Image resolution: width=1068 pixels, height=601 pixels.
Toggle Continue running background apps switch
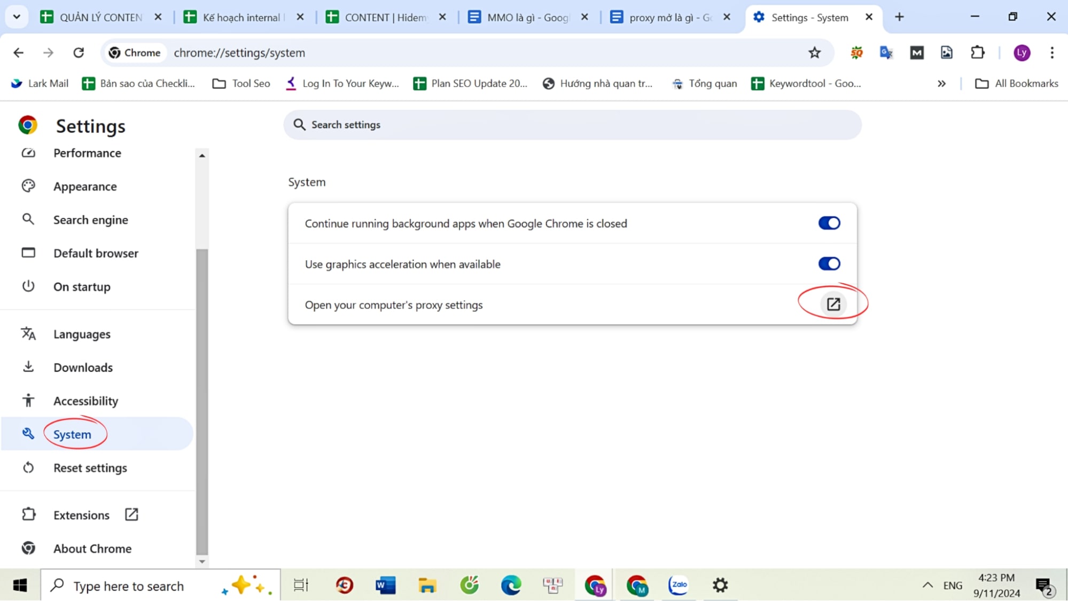[829, 223]
